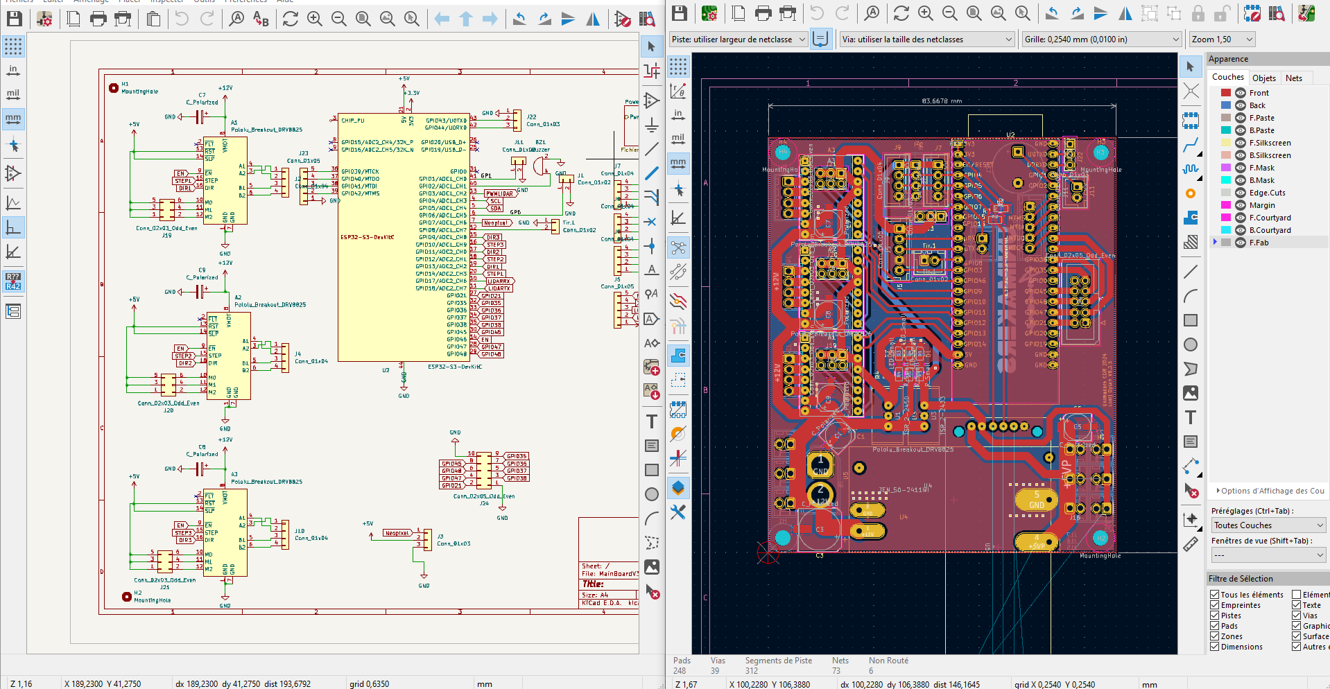Click the Route Tracks tool in PCB editor
1330x689 pixels.
1190,146
